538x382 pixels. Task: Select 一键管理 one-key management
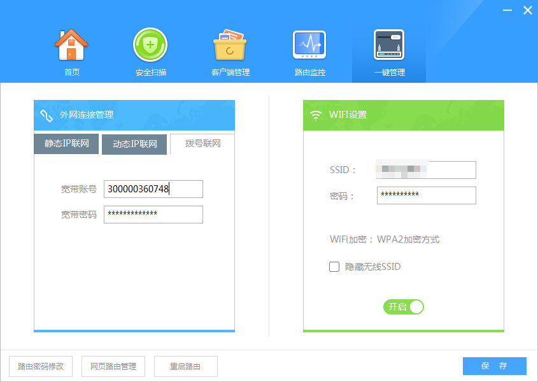coord(388,45)
